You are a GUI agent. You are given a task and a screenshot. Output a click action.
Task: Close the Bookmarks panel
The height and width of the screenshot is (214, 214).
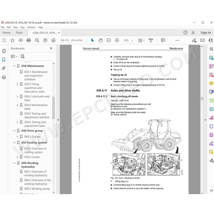click(51, 48)
